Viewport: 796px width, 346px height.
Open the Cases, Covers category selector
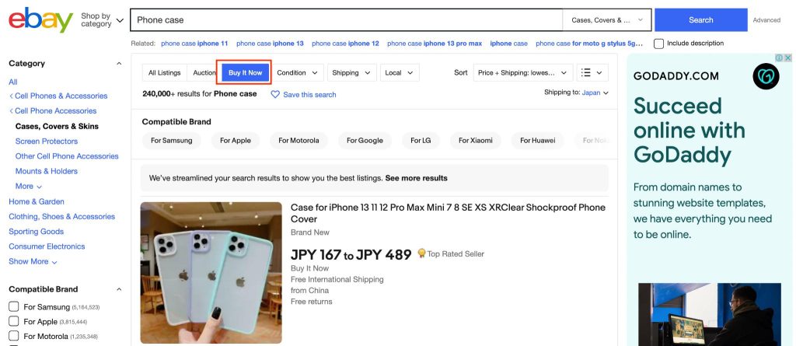point(607,20)
